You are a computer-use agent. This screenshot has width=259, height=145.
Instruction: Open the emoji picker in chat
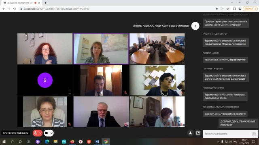click(254, 134)
